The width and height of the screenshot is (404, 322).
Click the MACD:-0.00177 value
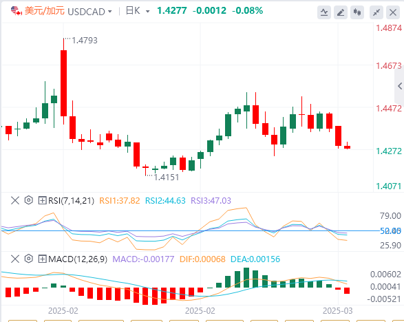click(143, 259)
